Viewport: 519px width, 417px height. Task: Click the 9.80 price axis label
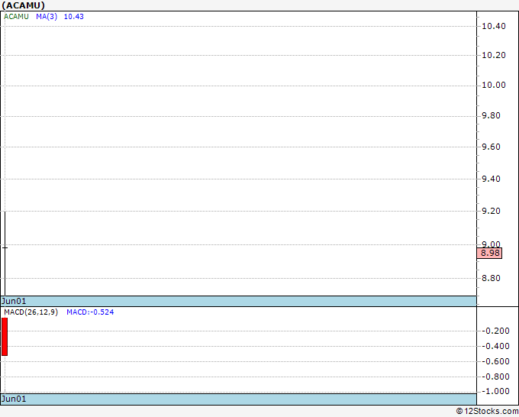tap(491, 115)
